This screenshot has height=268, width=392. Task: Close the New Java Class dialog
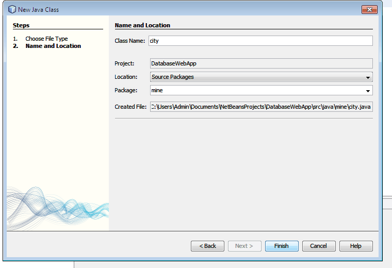(x=369, y=9)
